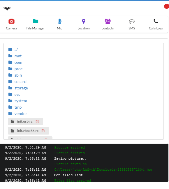This screenshot has height=189, width=169.
Task: Open the Calls Logs phone icon
Action: pyautogui.click(x=156, y=21)
